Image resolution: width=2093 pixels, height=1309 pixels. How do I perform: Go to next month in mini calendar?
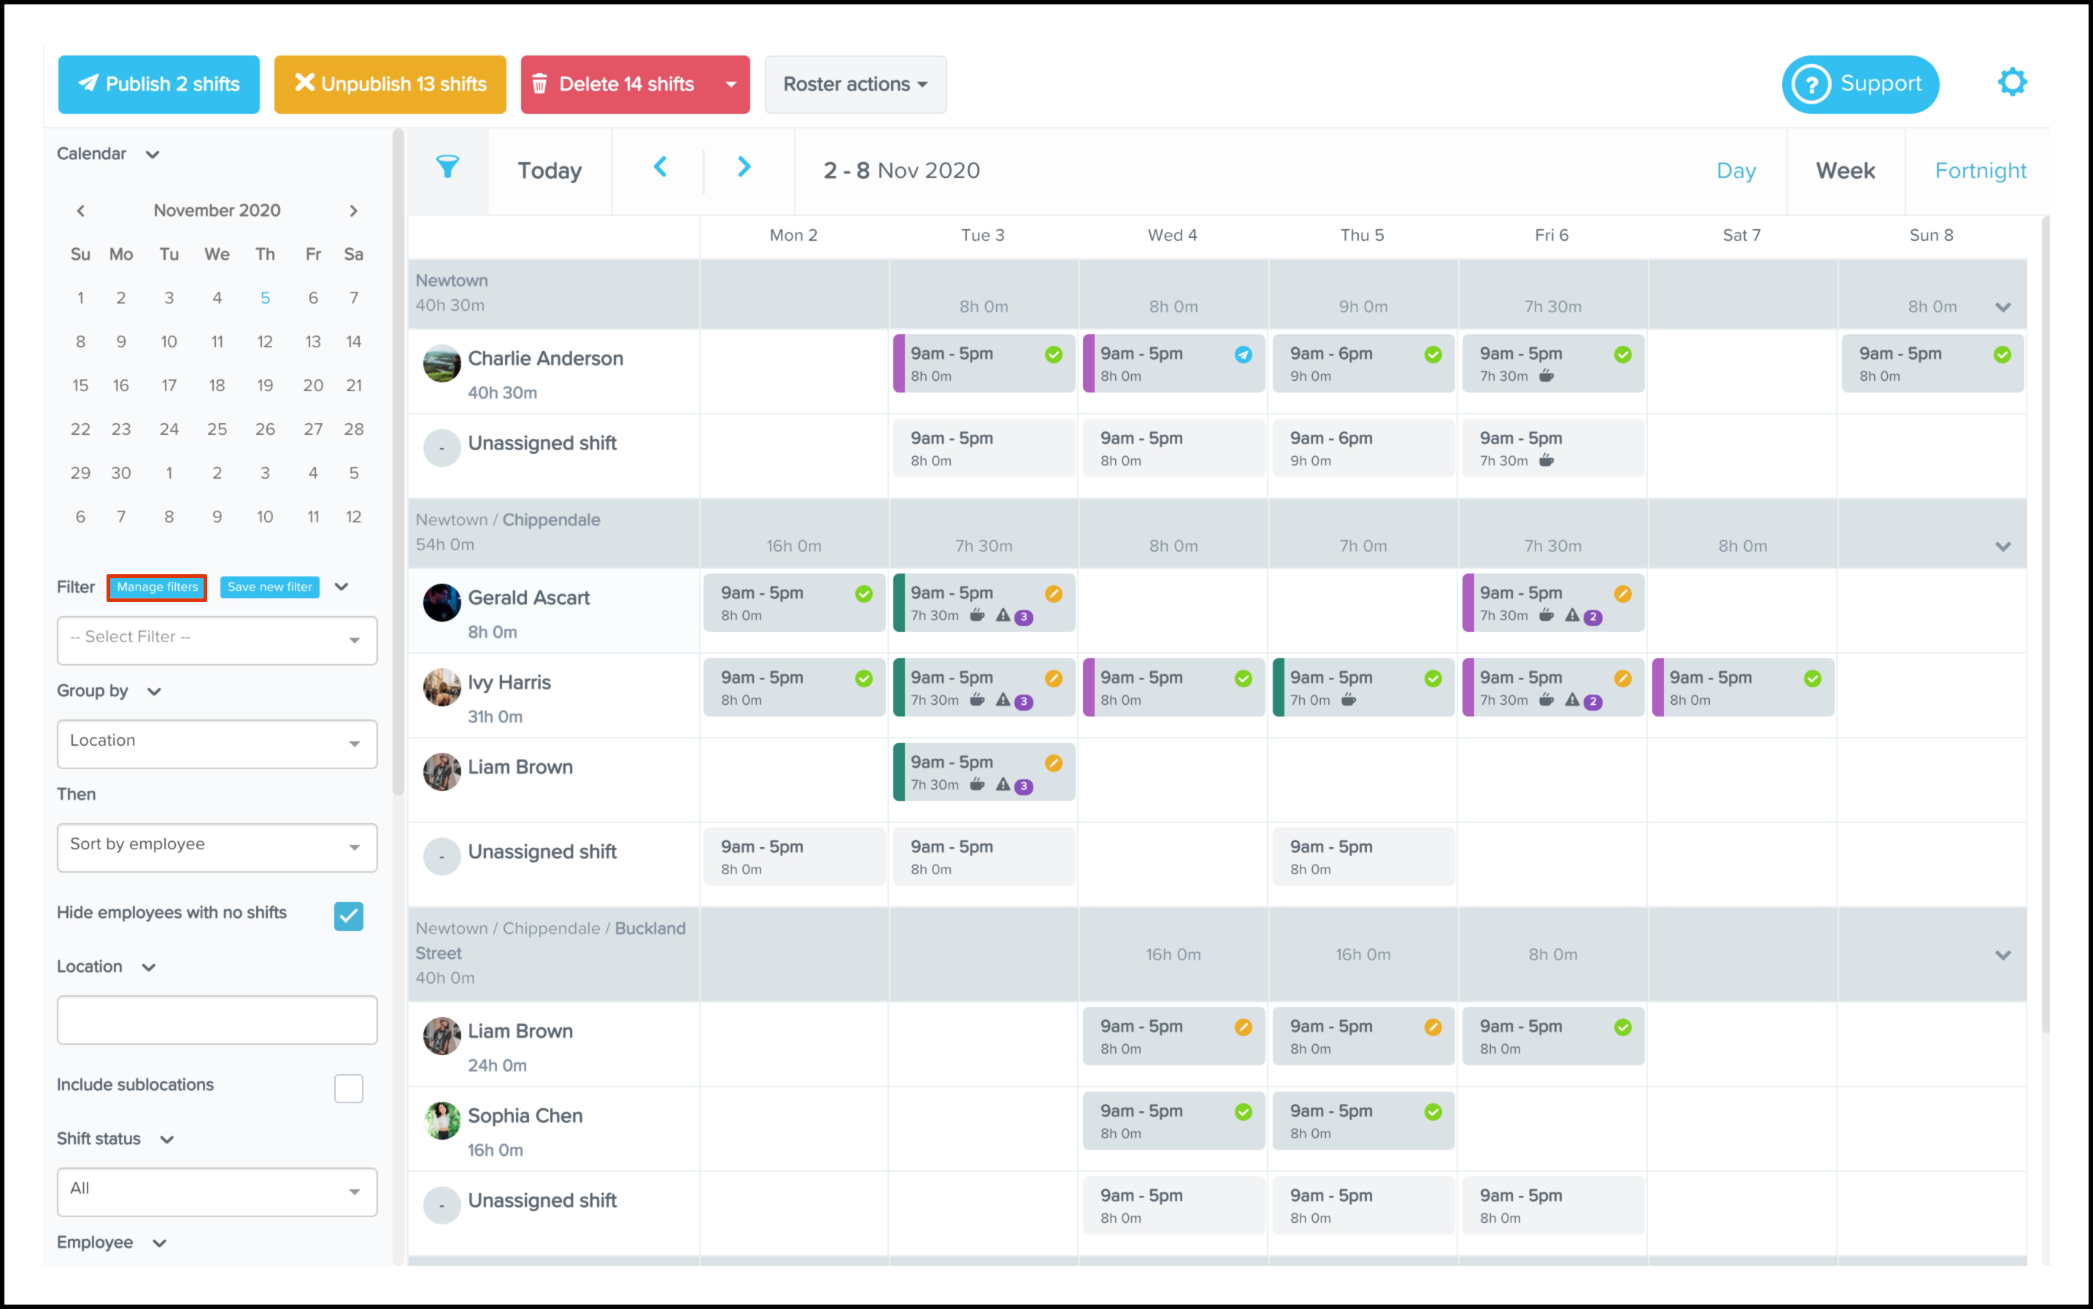click(353, 210)
